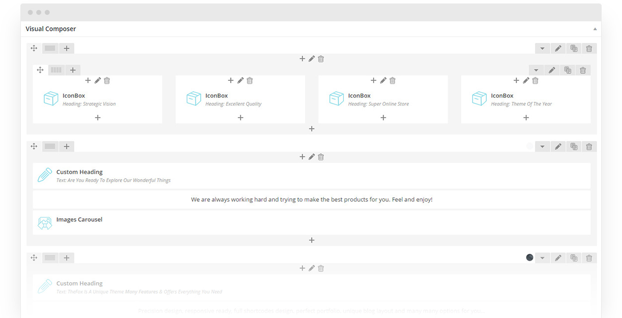This screenshot has width=622, height=318.
Task: Click third row's dark color indicator
Action: (x=530, y=257)
